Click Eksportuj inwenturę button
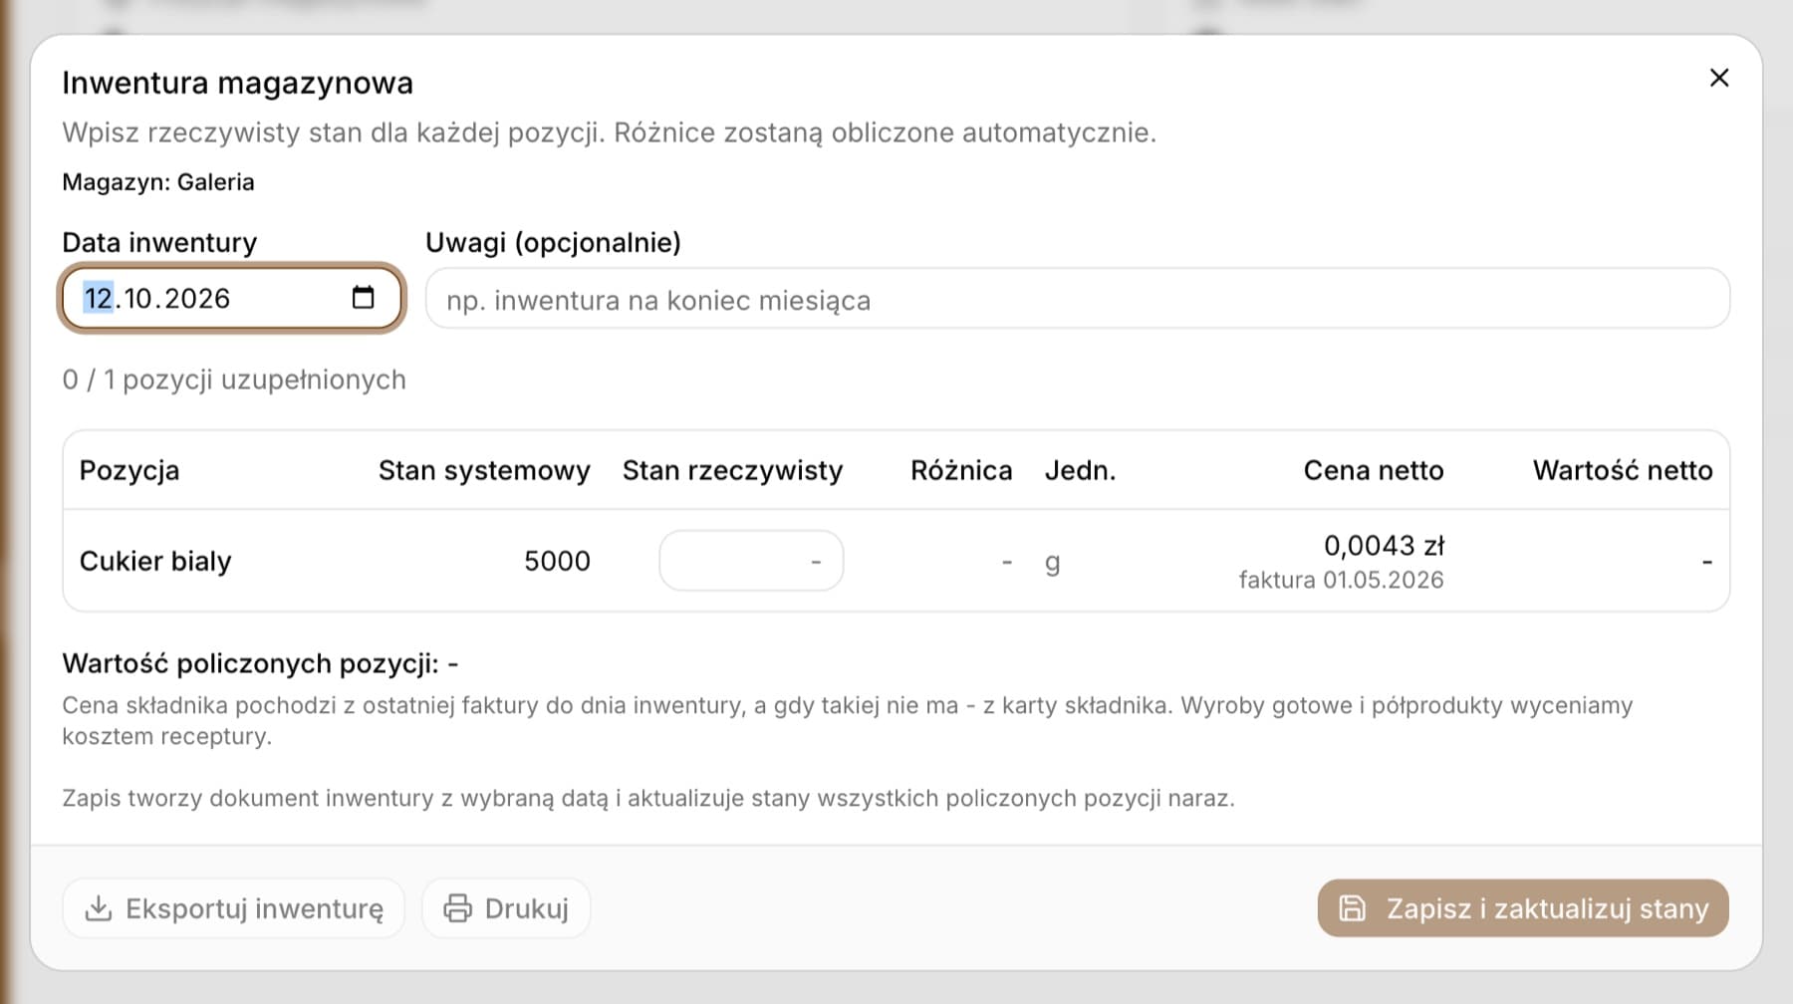This screenshot has width=1793, height=1004. pos(234,908)
